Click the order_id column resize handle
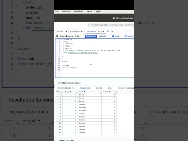188x141 pixels. coord(76,92)
